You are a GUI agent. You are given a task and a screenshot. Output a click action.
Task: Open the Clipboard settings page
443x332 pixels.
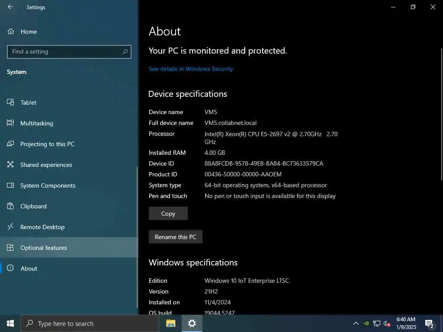[69, 206]
